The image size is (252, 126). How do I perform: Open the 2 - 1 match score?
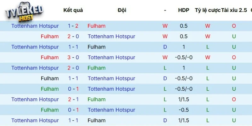73,100
